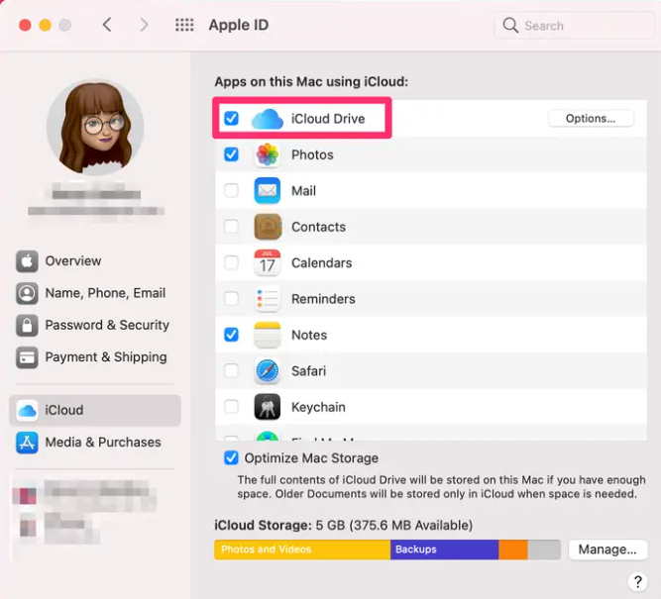Enable the Safari checkbox
Viewport: 661px width, 599px height.
pyautogui.click(x=231, y=370)
